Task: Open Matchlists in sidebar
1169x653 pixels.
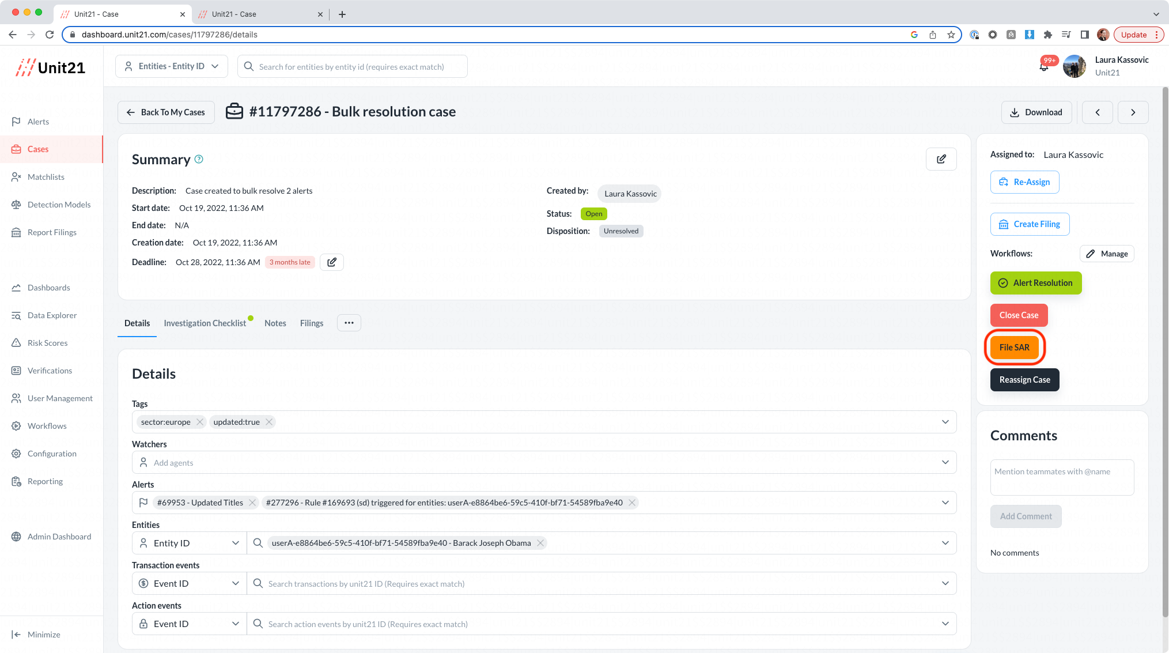Action: (x=46, y=177)
